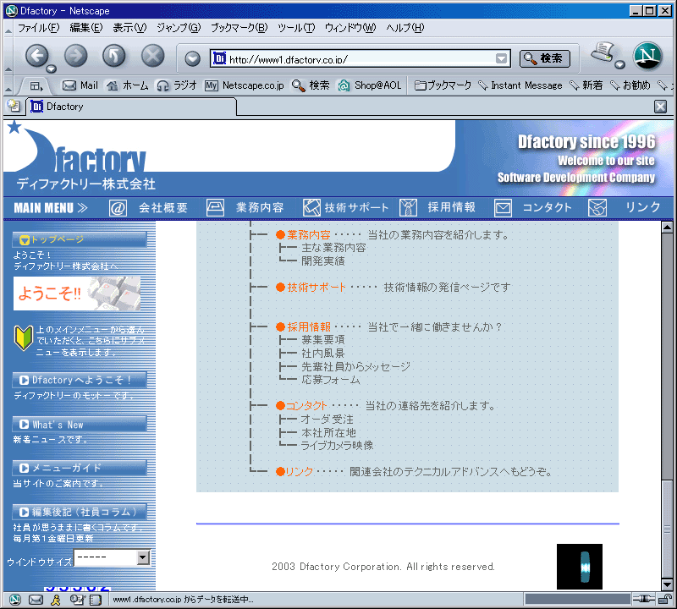Screen dimensions: 677x609
Task: Open the ジャンプ(G) menu
Action: pos(179,28)
